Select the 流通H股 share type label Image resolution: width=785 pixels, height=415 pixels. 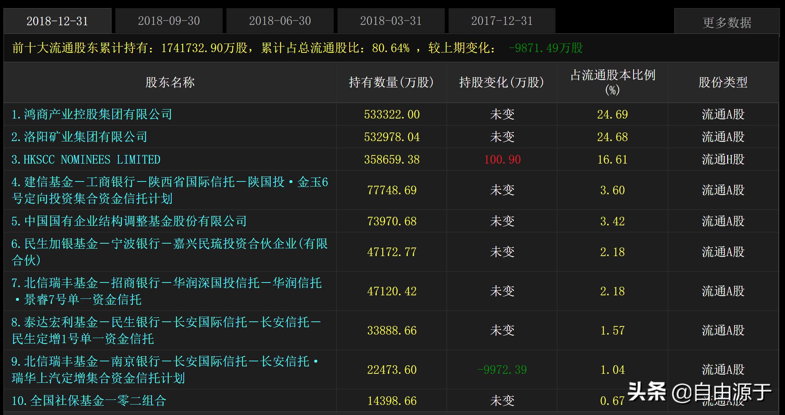click(x=724, y=159)
